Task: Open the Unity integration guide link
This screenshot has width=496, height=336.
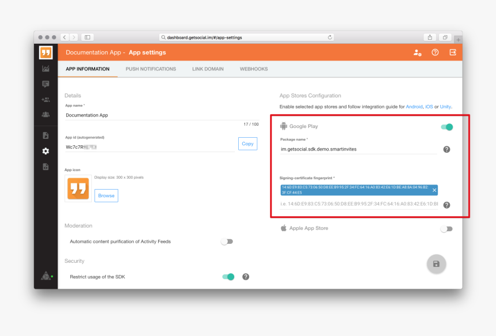Action: [x=445, y=107]
